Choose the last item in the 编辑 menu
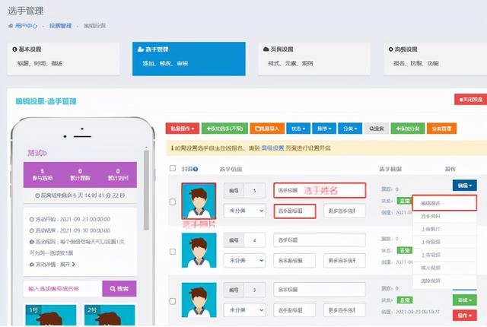Image resolution: width=487 pixels, height=327 pixels. [444, 281]
